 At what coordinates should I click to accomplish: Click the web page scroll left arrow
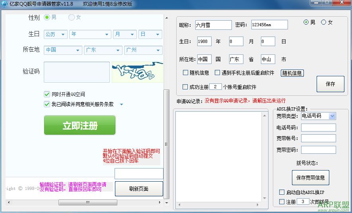point(9,202)
